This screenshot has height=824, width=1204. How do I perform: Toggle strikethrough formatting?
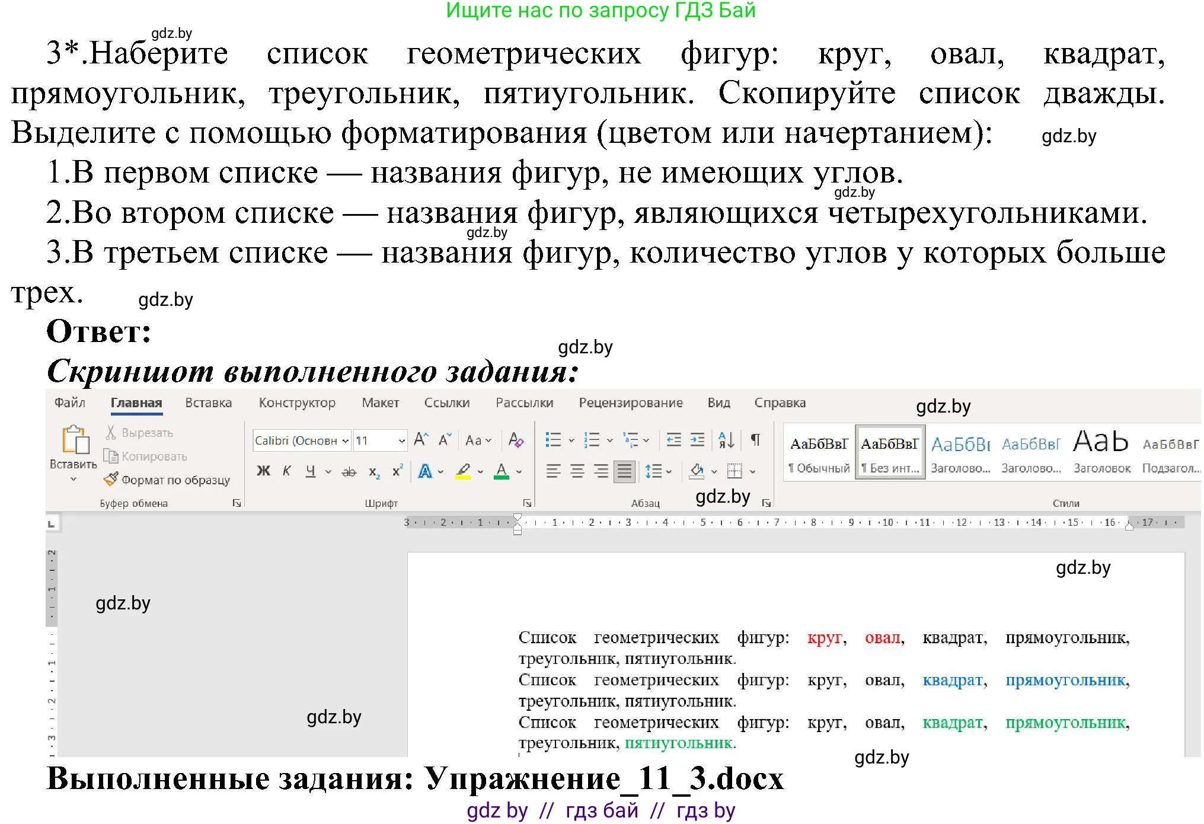click(x=348, y=471)
